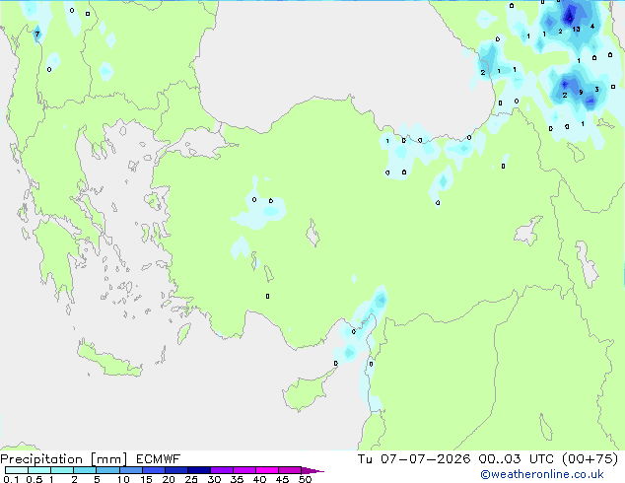Click legend label '0.1'
The image size is (625, 483).
[x=11, y=479]
